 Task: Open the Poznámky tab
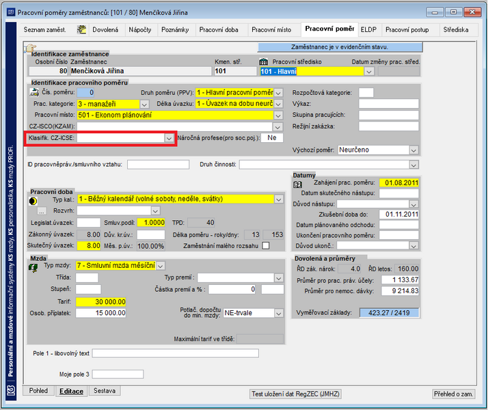175,30
